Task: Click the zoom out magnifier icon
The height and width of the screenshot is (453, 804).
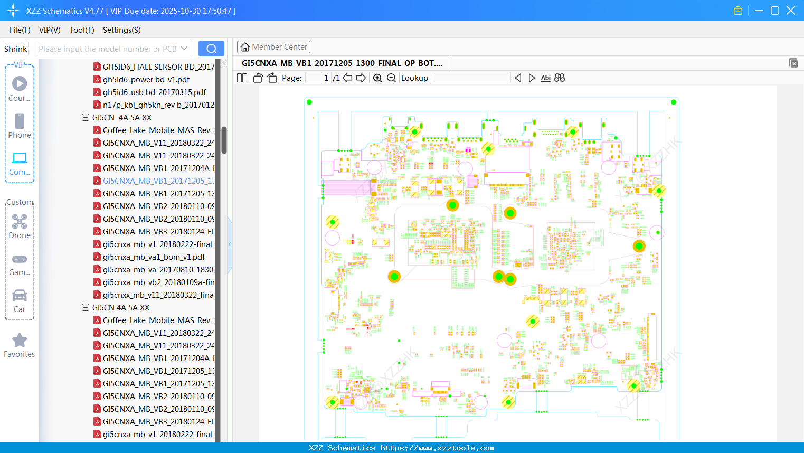Action: pos(391,78)
